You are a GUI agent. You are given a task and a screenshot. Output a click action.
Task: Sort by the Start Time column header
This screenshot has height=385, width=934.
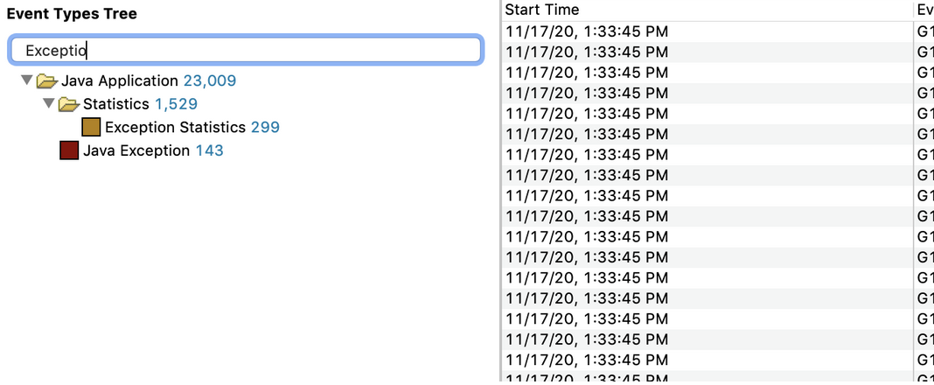coord(542,10)
